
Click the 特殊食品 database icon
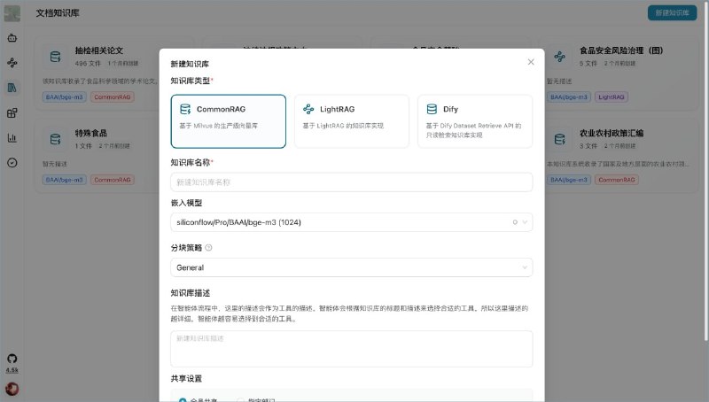[x=55, y=139]
